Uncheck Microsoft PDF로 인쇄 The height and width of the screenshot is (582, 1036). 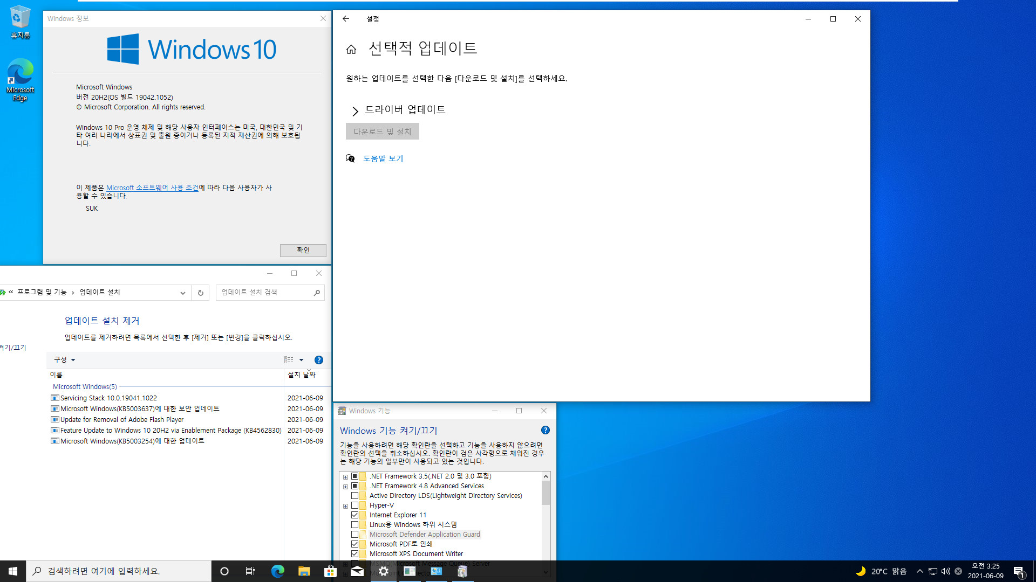pyautogui.click(x=355, y=544)
